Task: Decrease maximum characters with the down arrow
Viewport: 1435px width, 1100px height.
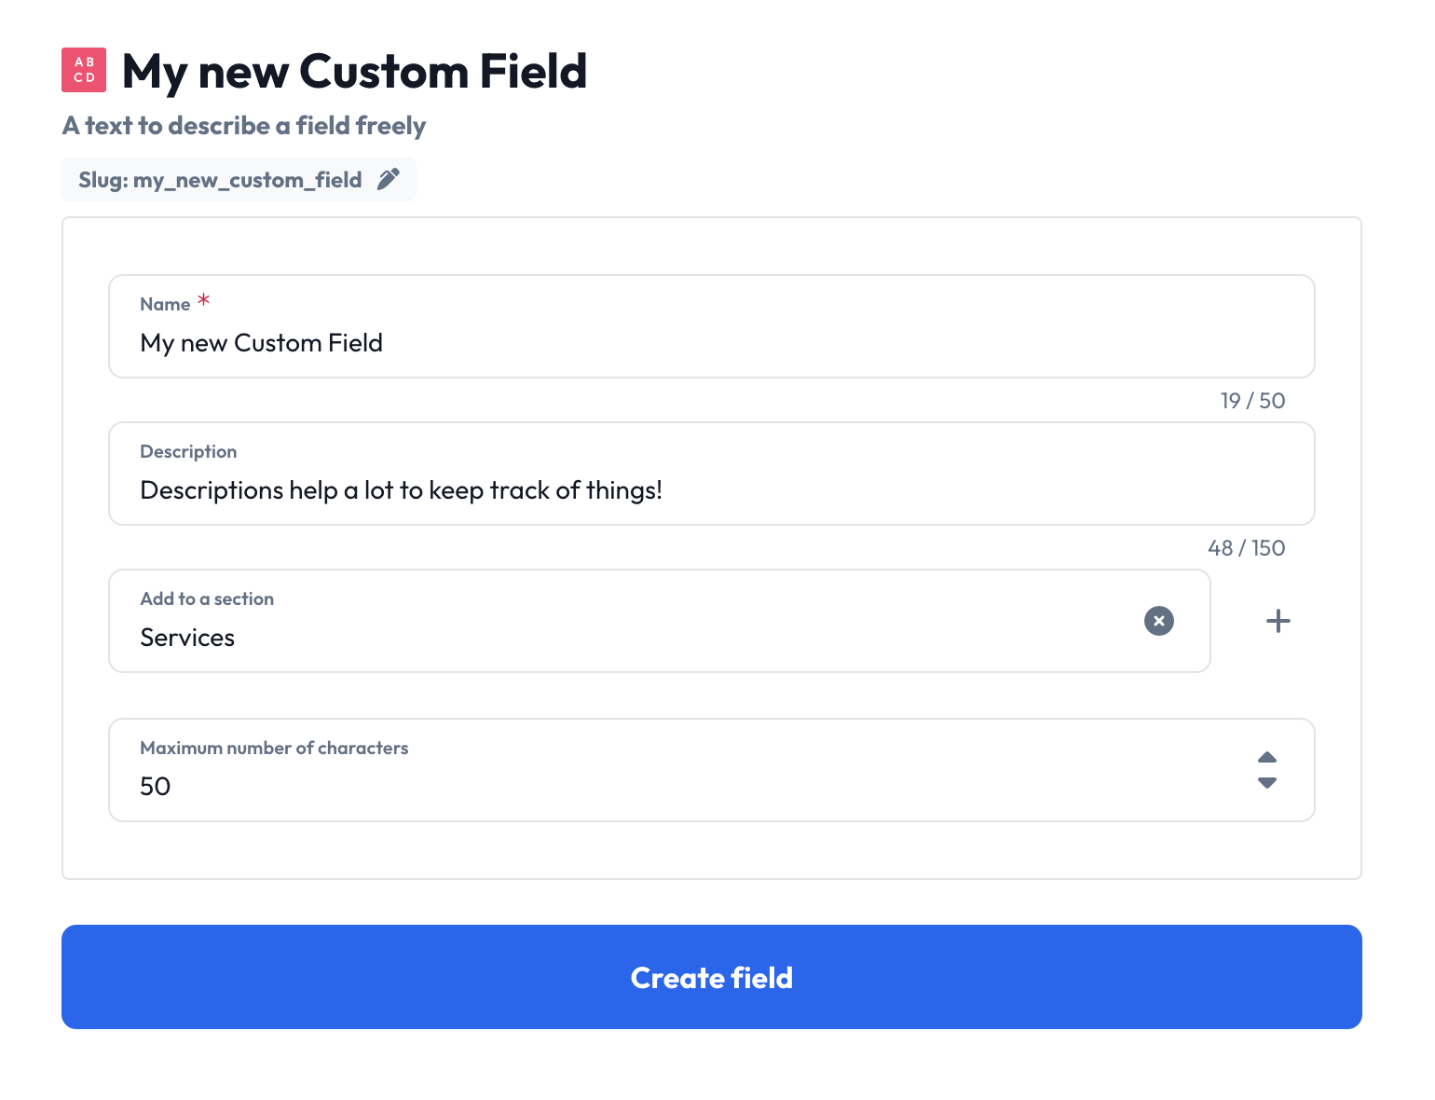Action: pos(1267,784)
